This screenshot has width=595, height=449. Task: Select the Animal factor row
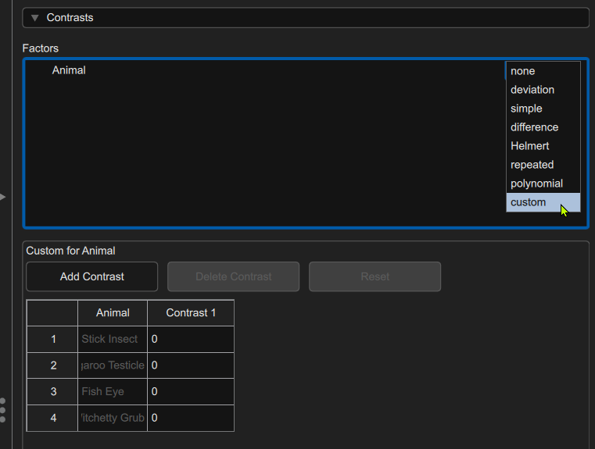[x=69, y=70]
